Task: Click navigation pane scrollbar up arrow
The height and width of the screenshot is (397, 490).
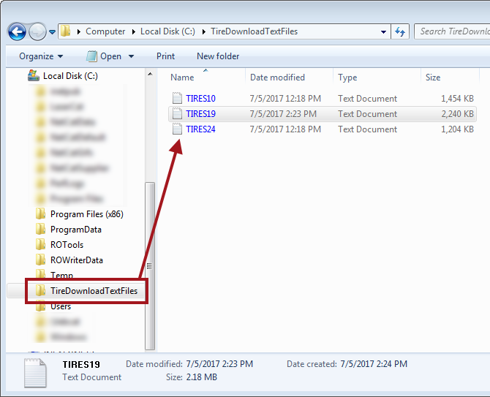Action: tap(150, 75)
